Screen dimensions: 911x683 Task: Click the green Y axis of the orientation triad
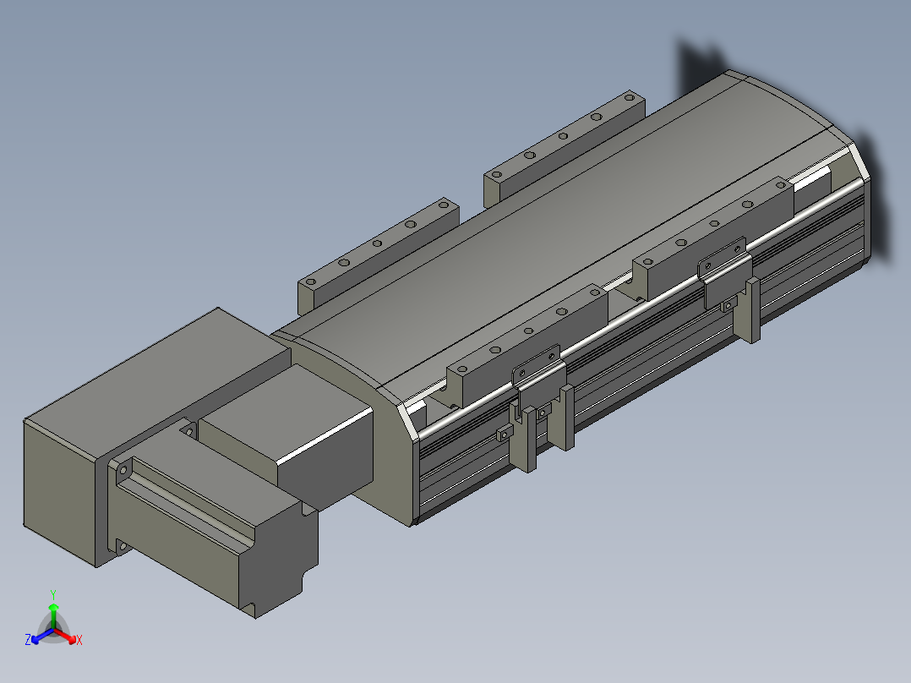53,616
